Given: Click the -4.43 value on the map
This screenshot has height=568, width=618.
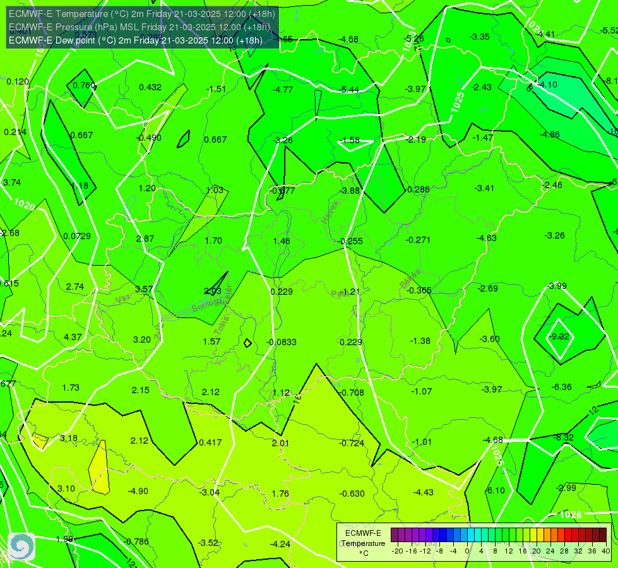Looking at the screenshot, I should (423, 492).
